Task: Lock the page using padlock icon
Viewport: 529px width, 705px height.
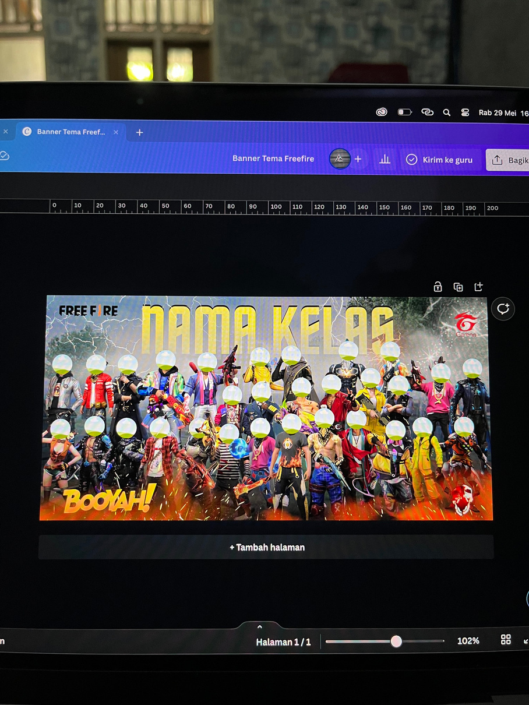Action: pyautogui.click(x=438, y=287)
